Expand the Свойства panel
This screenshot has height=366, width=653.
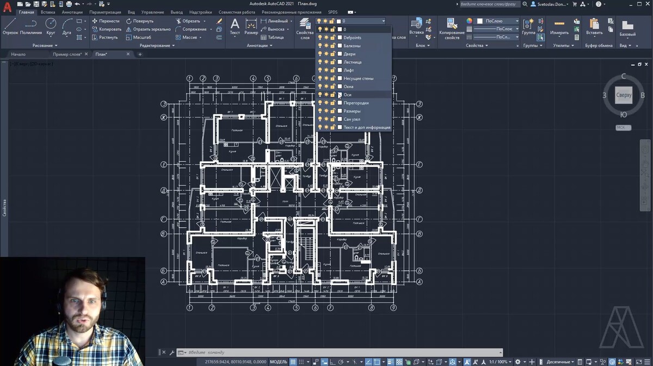[x=478, y=46]
